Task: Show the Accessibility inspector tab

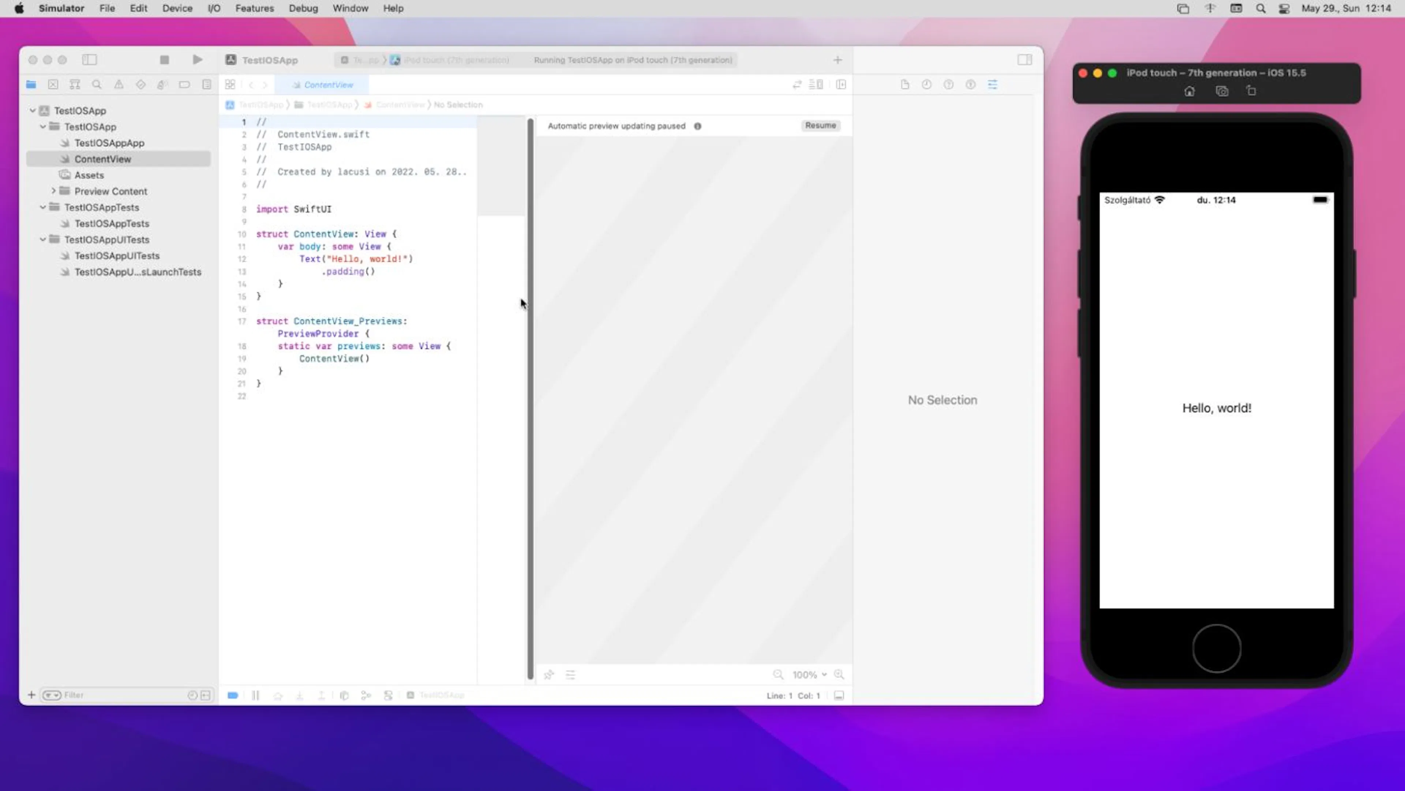Action: 970,85
